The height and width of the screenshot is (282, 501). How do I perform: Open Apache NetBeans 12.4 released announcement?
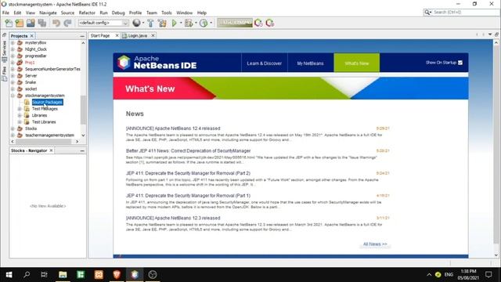click(173, 128)
